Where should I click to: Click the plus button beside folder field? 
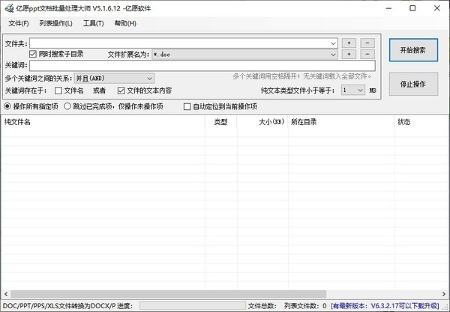point(349,43)
